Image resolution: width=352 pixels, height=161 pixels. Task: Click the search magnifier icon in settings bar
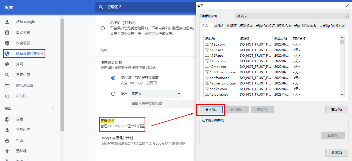coord(101,7)
